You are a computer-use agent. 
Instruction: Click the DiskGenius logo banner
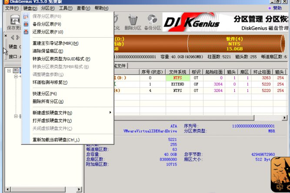(225, 23)
